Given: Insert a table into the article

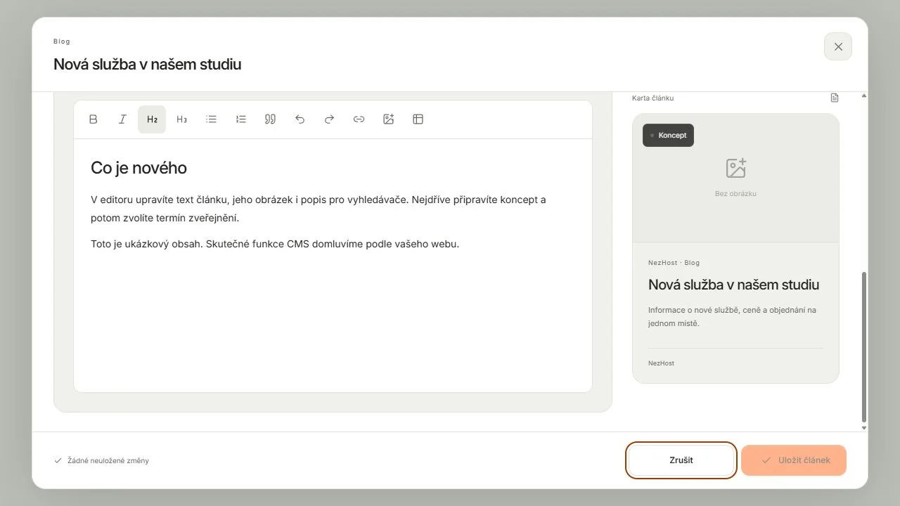Looking at the screenshot, I should point(418,119).
